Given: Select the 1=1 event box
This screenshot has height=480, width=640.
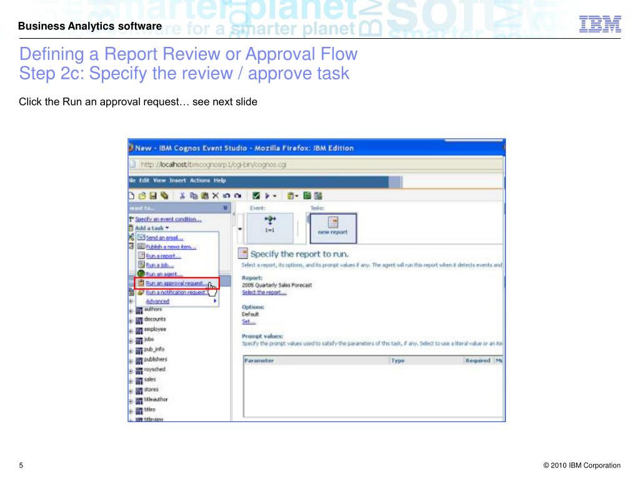Looking at the screenshot, I should click(x=270, y=227).
